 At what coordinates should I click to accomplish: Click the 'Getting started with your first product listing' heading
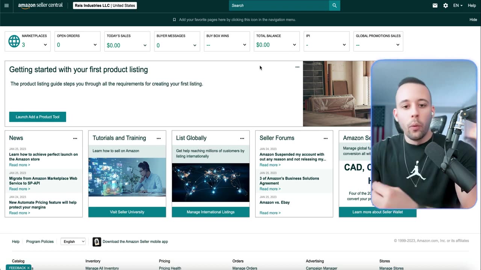[79, 69]
